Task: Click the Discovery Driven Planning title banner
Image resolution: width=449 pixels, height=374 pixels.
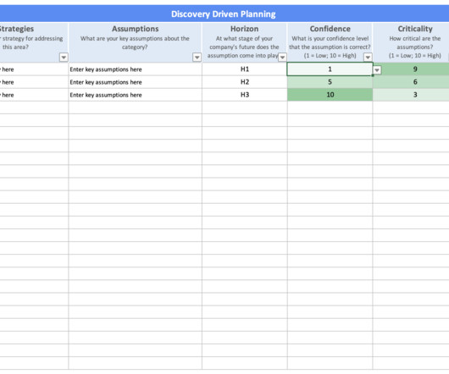Action: tap(224, 14)
